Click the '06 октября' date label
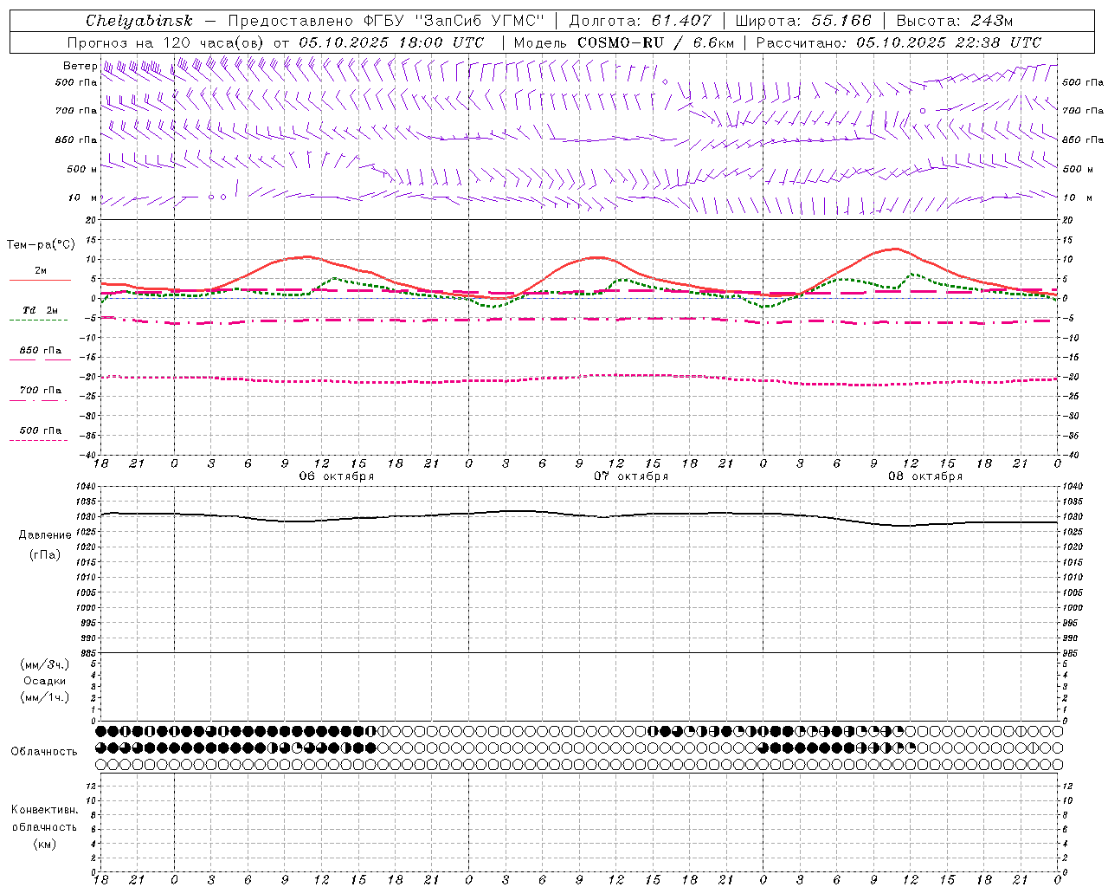The height and width of the screenshot is (887, 1108). pyautogui.click(x=337, y=476)
